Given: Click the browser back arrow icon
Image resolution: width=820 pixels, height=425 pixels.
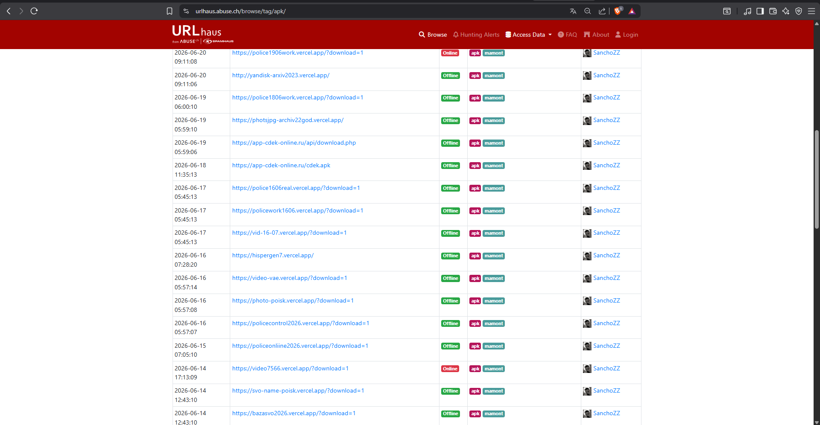Looking at the screenshot, I should point(9,11).
